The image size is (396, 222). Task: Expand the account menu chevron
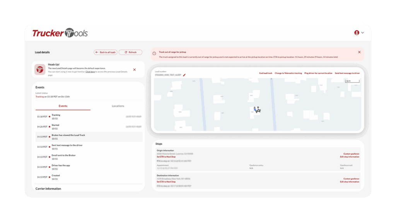click(362, 33)
